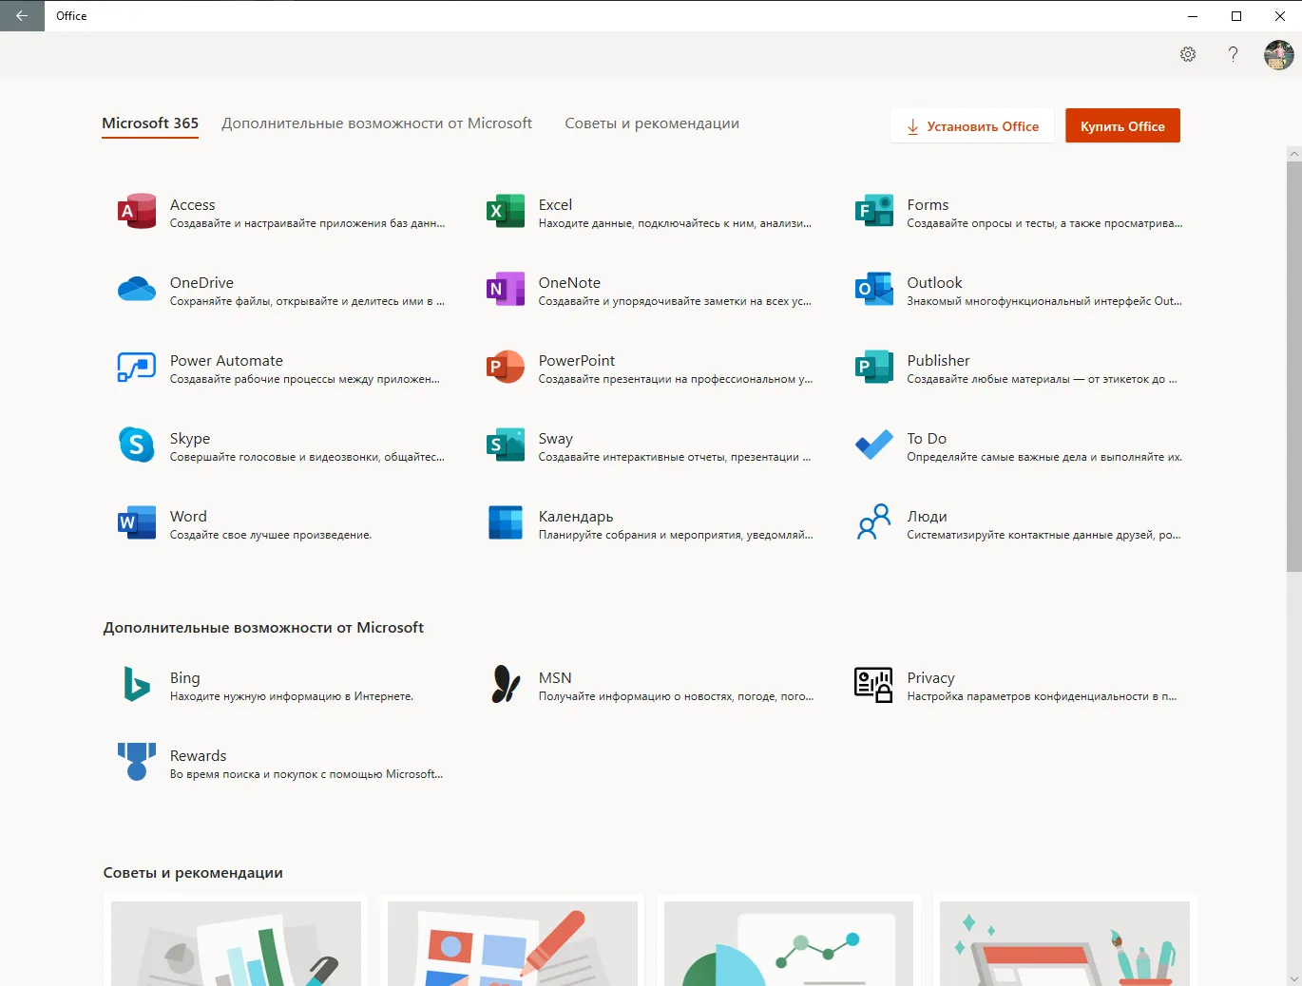The image size is (1302, 986).
Task: Open the Bing icon
Action: [137, 684]
